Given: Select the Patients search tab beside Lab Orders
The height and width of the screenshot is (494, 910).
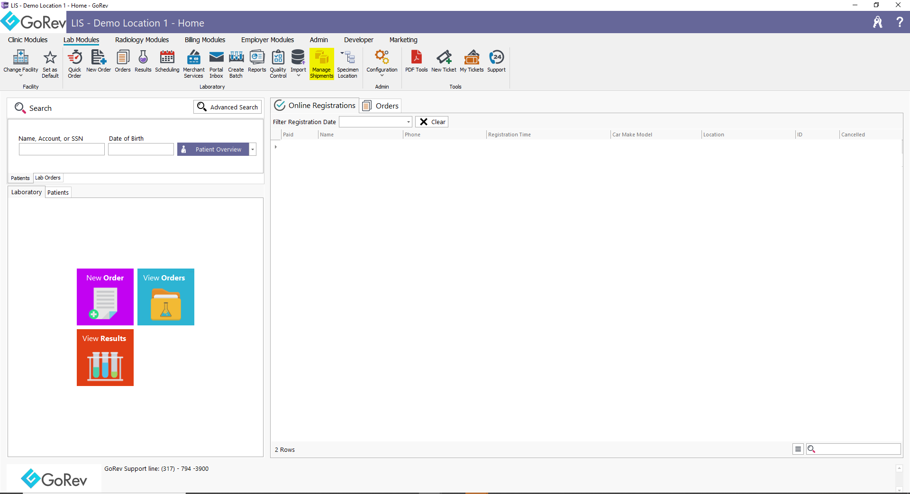Looking at the screenshot, I should (x=20, y=178).
